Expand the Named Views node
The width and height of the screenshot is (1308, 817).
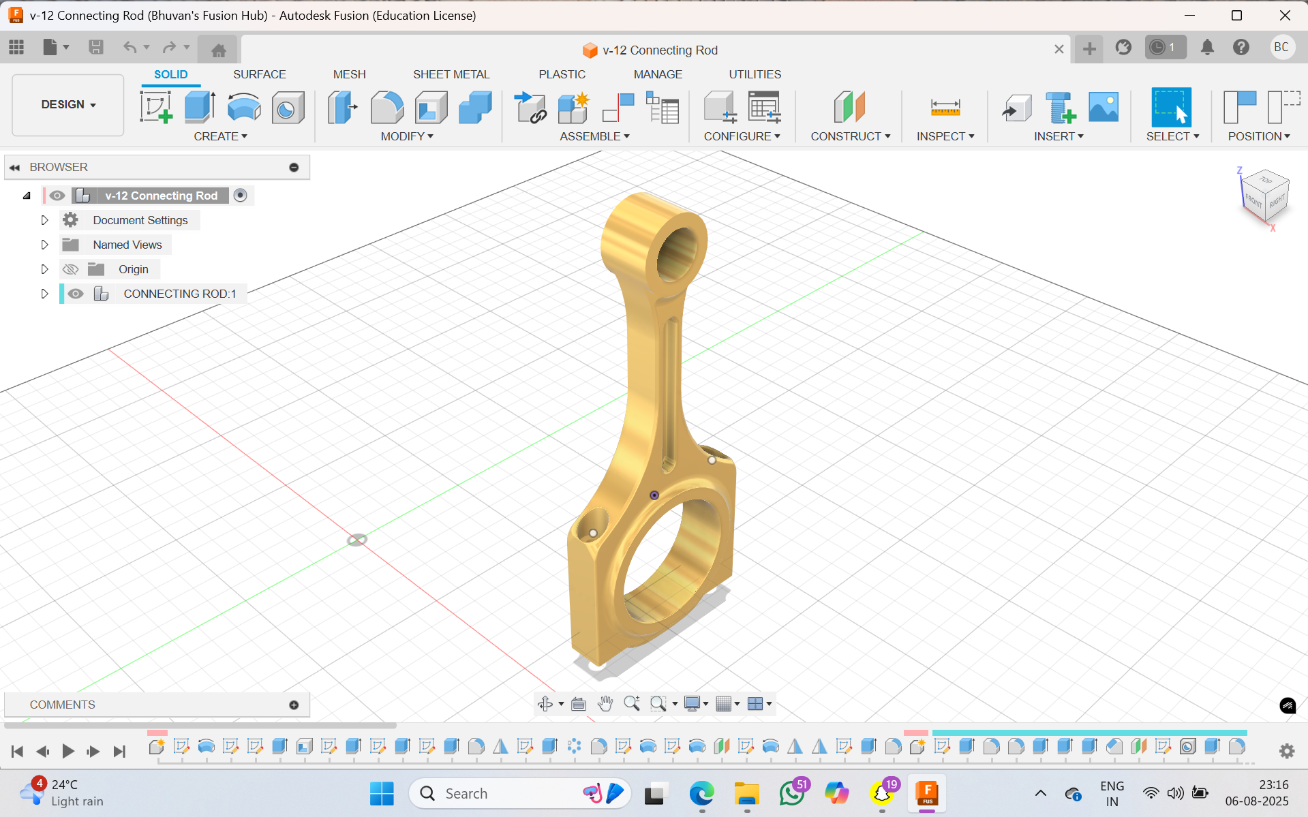coord(44,245)
